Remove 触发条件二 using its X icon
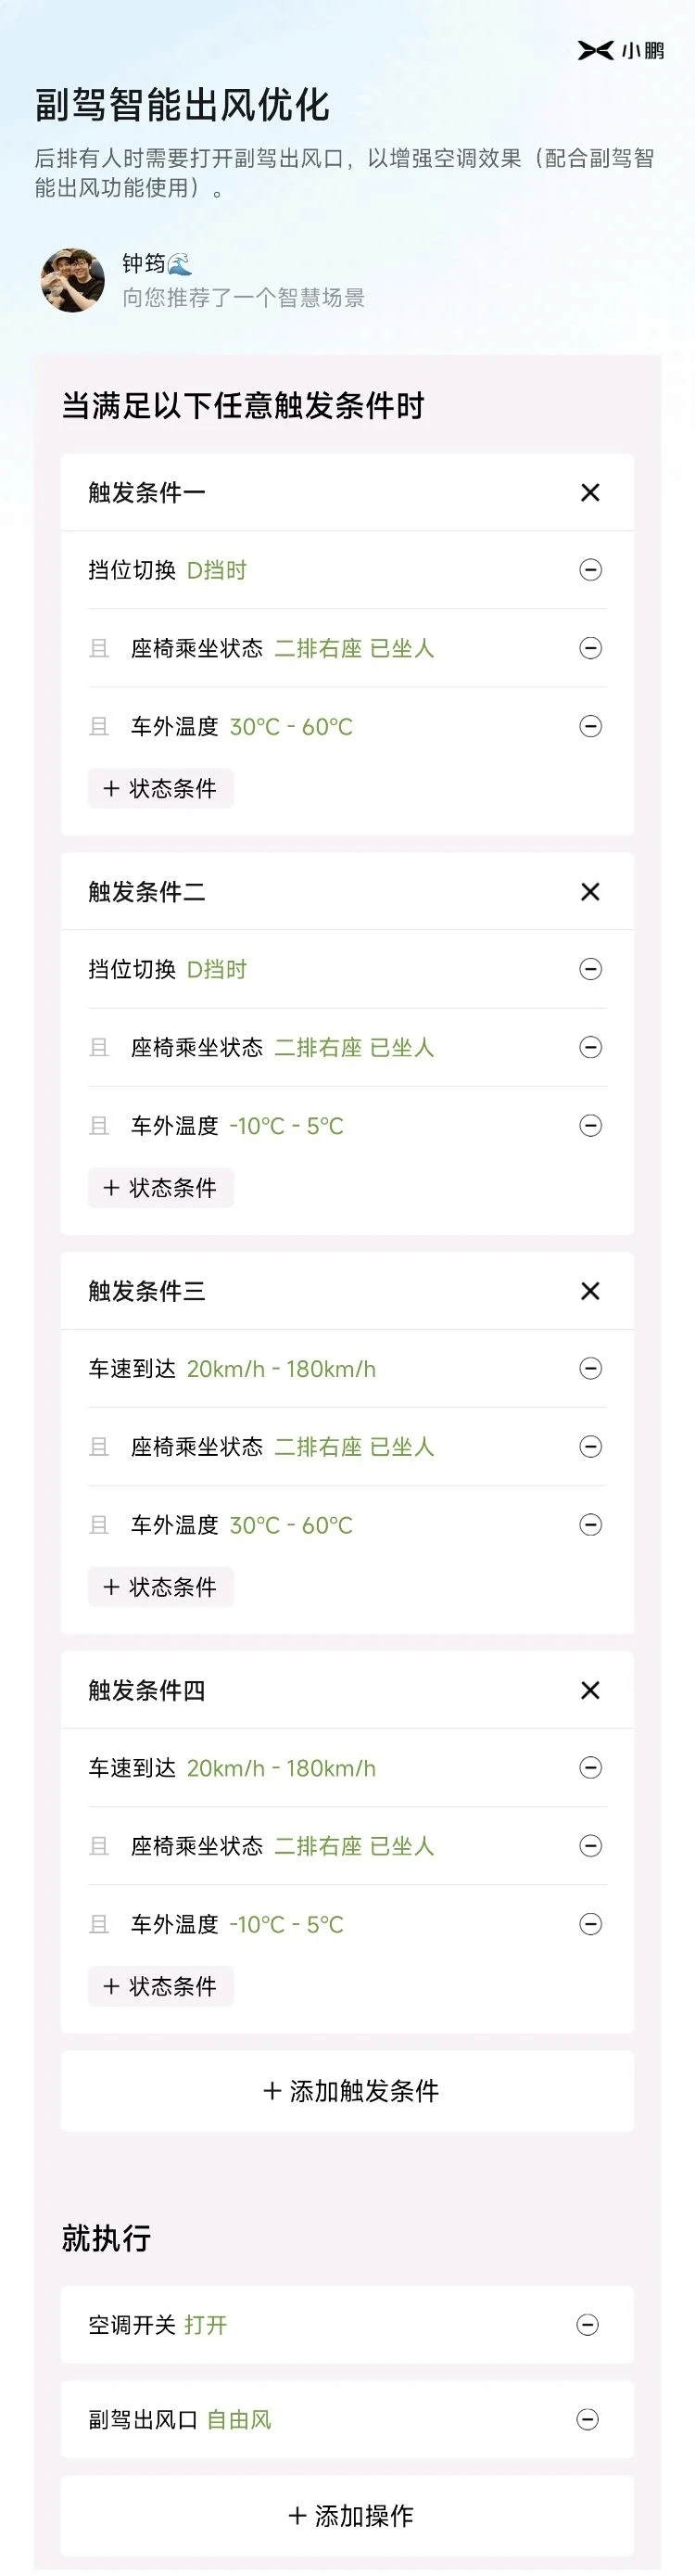This screenshot has height=2576, width=695. tap(590, 891)
